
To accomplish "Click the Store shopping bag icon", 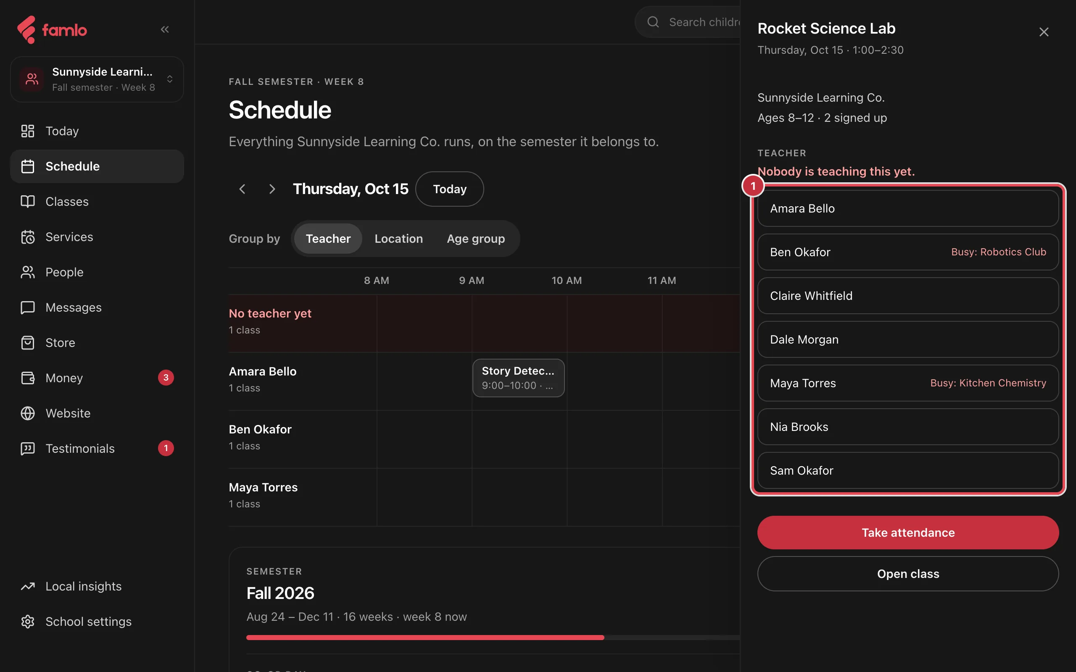I will (x=28, y=343).
